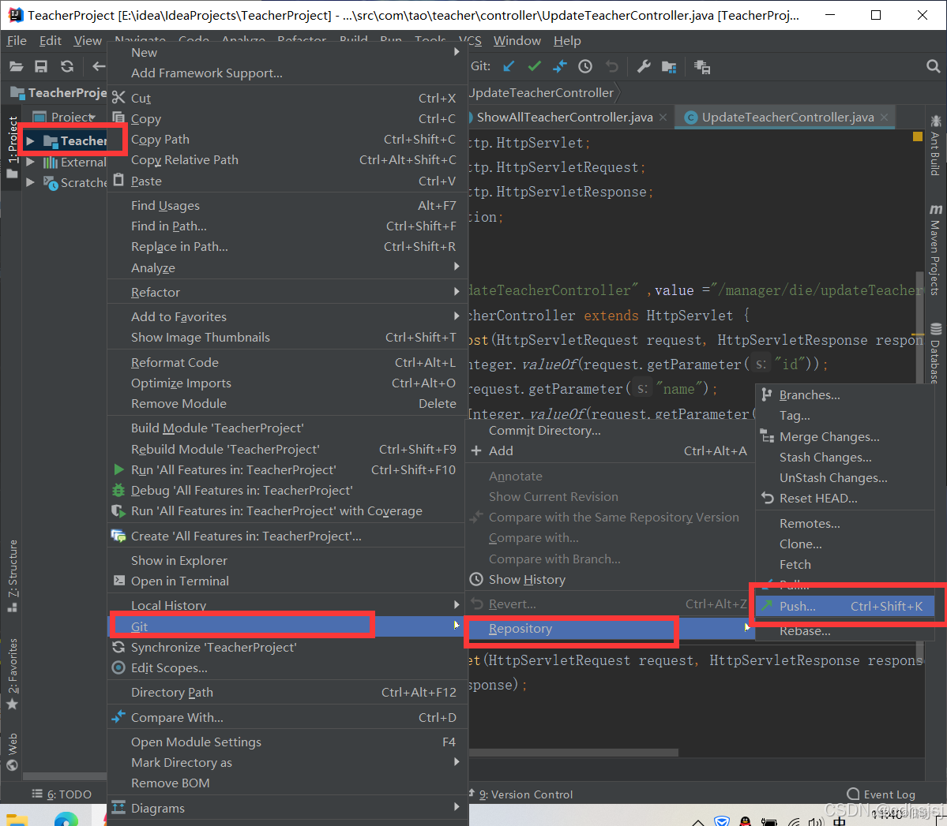Click the Open folder toolbar icon
The width and height of the screenshot is (947, 826).
coord(17,66)
